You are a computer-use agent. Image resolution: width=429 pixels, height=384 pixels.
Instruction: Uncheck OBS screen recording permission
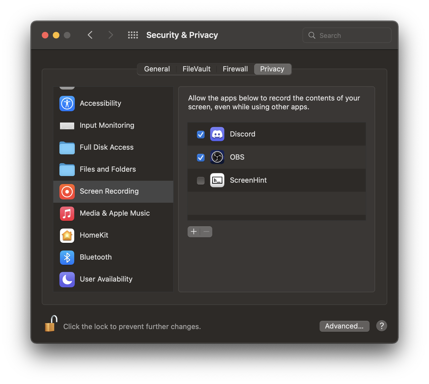(201, 158)
